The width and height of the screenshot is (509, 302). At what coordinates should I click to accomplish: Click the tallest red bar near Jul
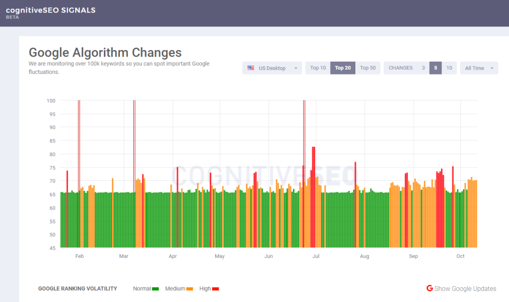(314, 197)
